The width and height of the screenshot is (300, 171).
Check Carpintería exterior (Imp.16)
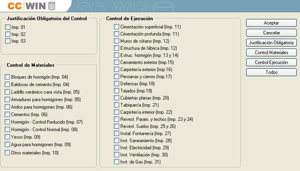(x=116, y=69)
